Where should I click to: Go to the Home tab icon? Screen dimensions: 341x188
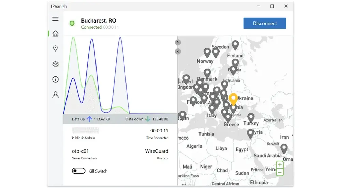(55, 33)
